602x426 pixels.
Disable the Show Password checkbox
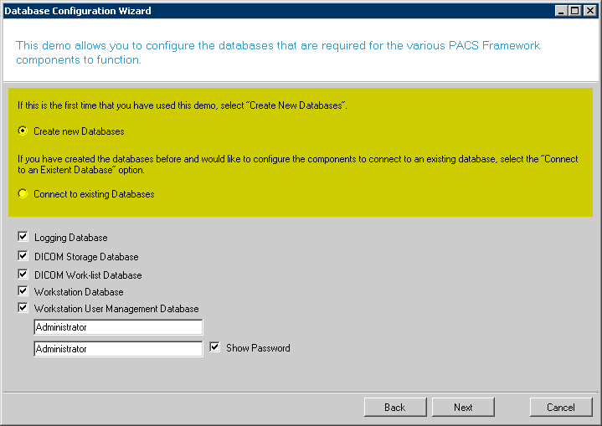pos(215,347)
